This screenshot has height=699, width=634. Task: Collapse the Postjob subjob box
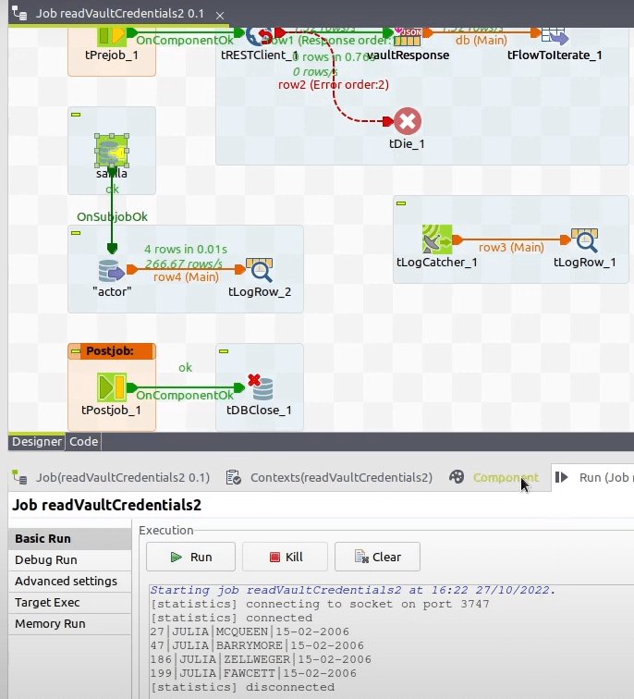(x=76, y=351)
